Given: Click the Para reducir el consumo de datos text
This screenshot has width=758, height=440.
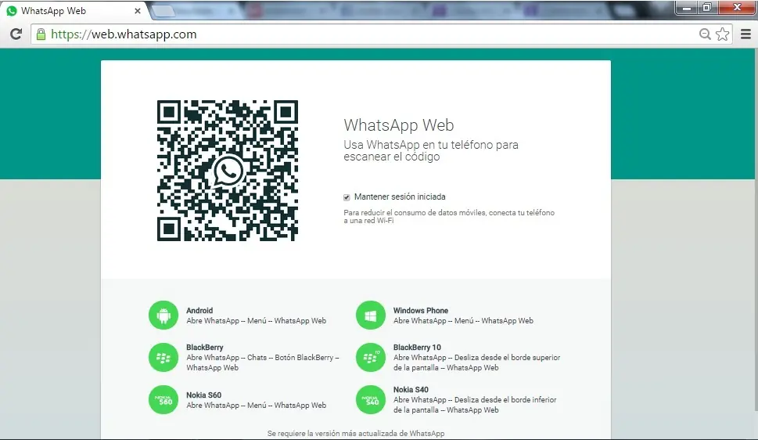Looking at the screenshot, I should (449, 216).
